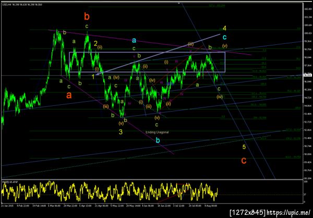
Task: Select the cyan 'c' wave label
Action: [225, 37]
